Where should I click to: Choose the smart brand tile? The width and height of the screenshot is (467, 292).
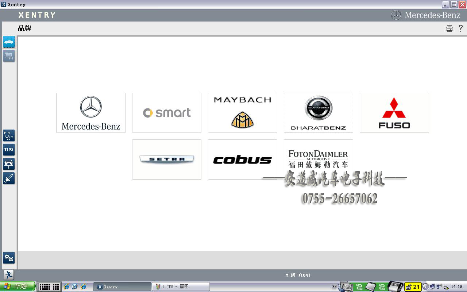click(167, 113)
